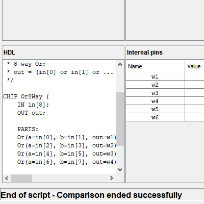Select internal pin w4 row
Viewport: 204px width, 204px height.
(165, 101)
